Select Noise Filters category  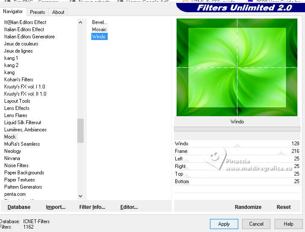coord(16,165)
